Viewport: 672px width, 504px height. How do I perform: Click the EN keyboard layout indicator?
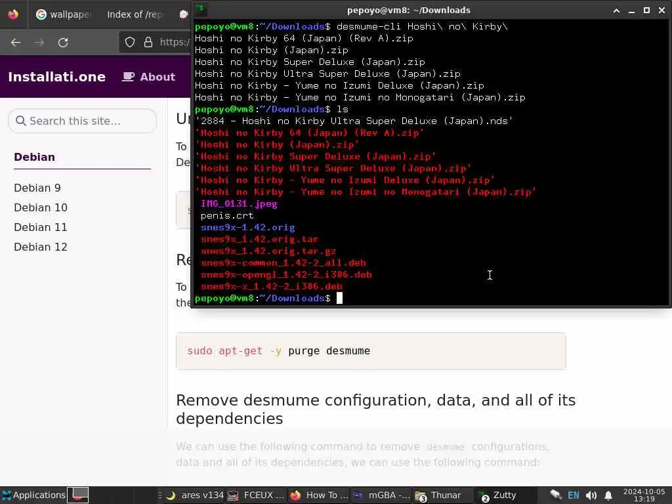574,495
